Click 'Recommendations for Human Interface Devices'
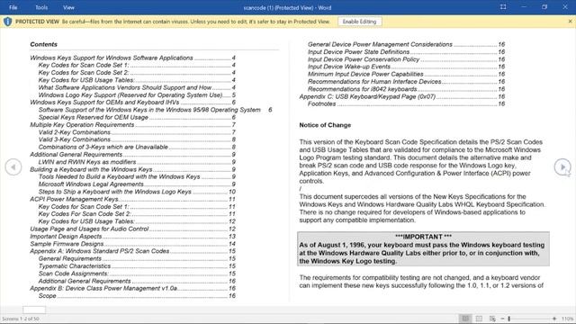Screen dimensions: 576x324 pyautogui.click(x=406, y=82)
